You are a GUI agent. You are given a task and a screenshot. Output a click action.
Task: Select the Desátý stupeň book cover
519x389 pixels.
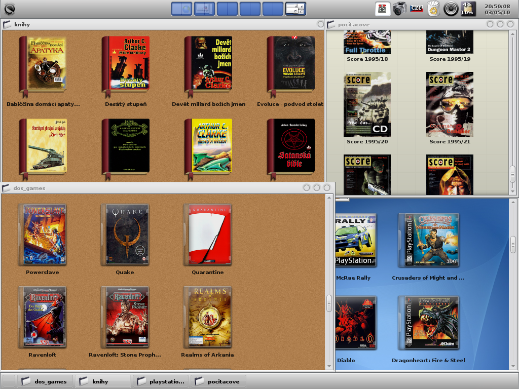coord(126,66)
